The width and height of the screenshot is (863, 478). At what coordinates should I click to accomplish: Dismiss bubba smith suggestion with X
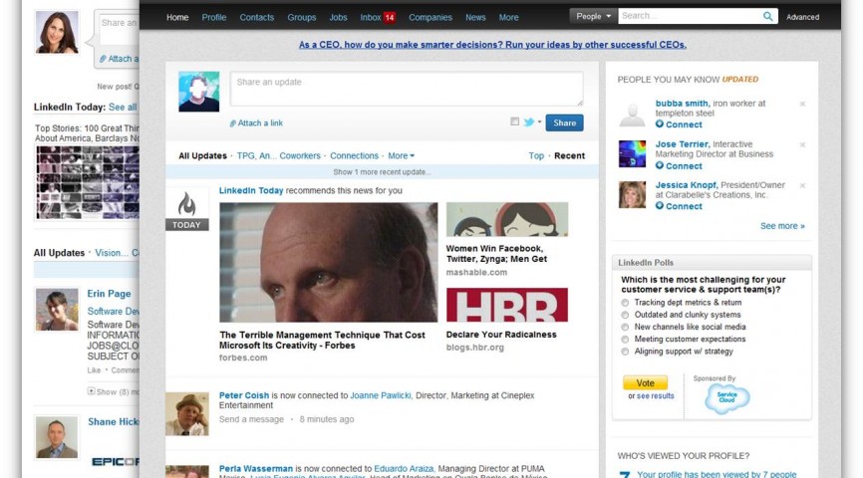(802, 105)
